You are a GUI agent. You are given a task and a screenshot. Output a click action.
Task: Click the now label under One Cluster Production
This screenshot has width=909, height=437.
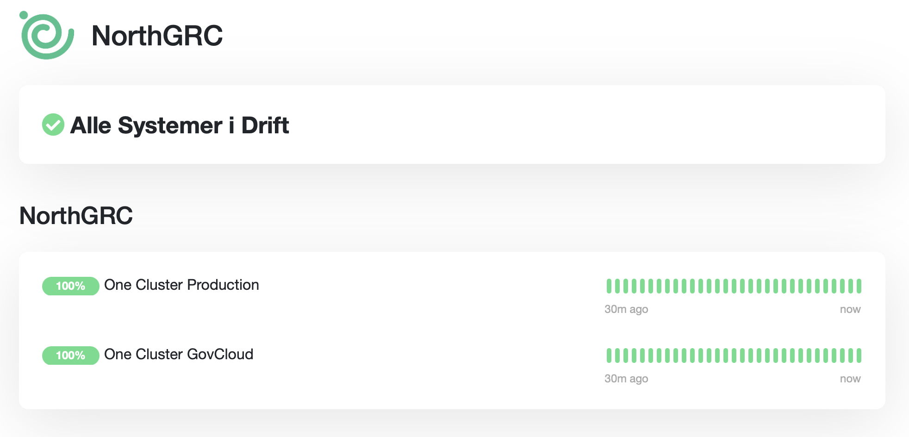pos(850,309)
